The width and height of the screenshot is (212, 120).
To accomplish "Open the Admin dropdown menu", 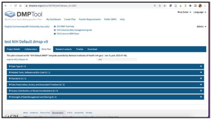I will coord(201,27).
